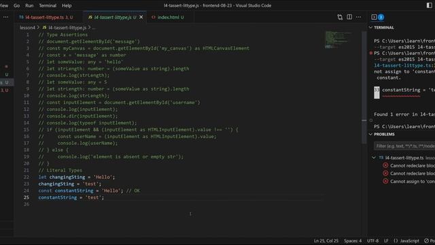
Task: Click JS icon in breadcrumb
Action: pyautogui.click(x=44, y=27)
